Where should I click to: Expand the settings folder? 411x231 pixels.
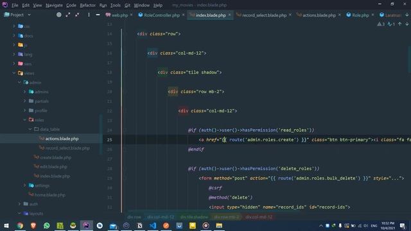24,185
